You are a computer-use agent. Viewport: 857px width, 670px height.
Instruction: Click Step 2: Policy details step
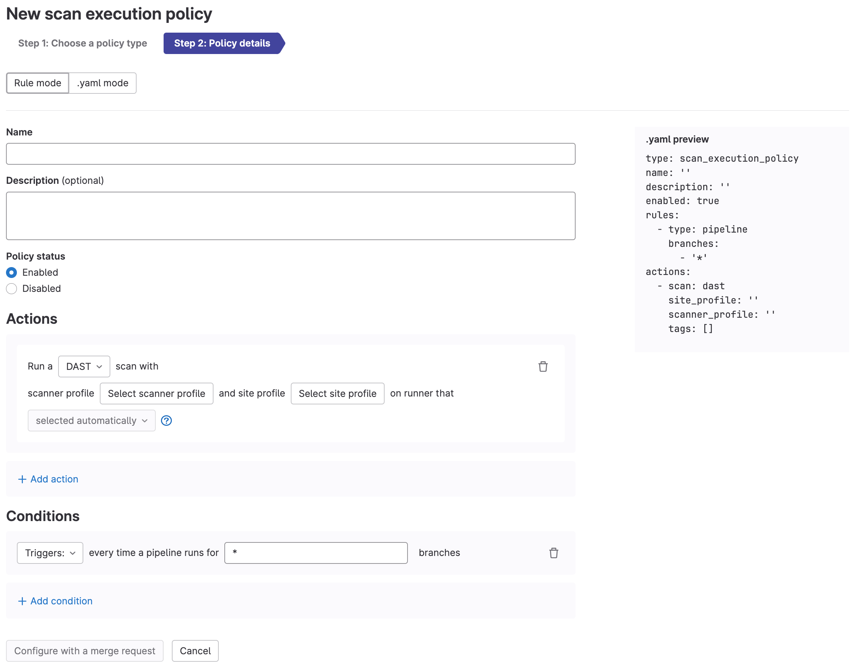[222, 43]
